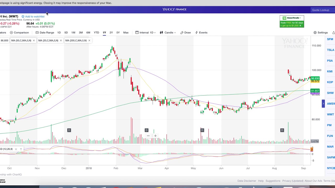Open the SHW ticker
The image size is (335, 188).
point(330,93)
